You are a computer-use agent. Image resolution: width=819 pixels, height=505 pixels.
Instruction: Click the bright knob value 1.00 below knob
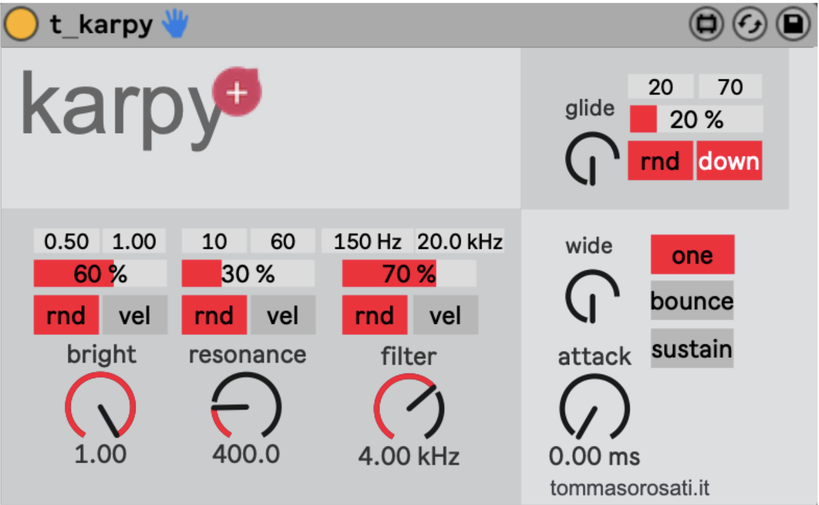click(101, 454)
